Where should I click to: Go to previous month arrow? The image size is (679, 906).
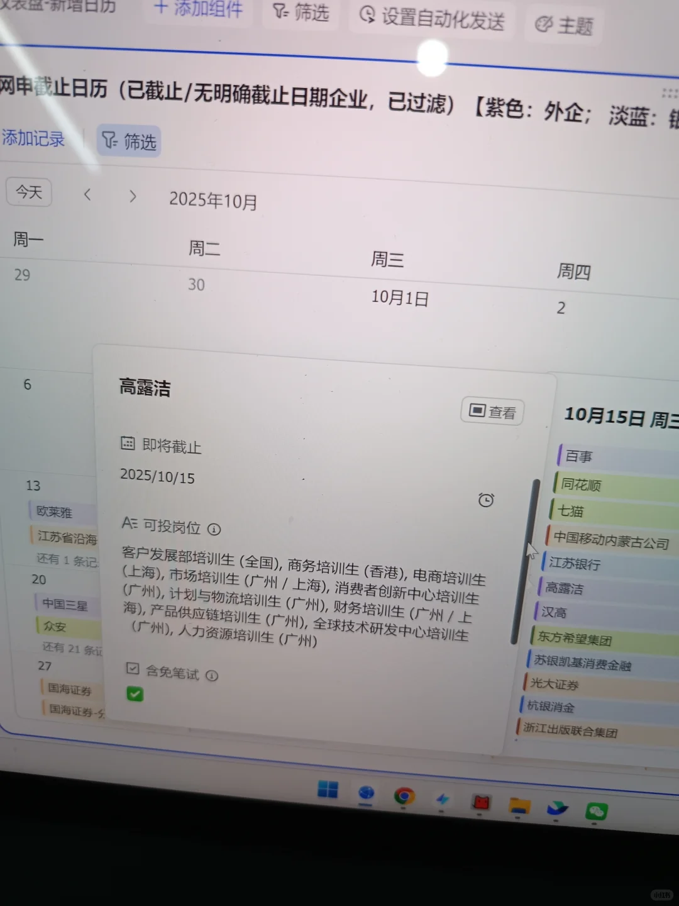point(87,194)
